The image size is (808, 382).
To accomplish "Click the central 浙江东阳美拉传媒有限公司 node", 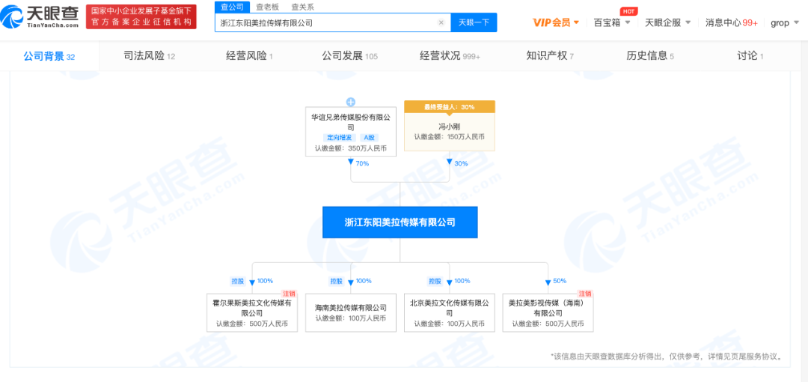I will pyautogui.click(x=400, y=222).
